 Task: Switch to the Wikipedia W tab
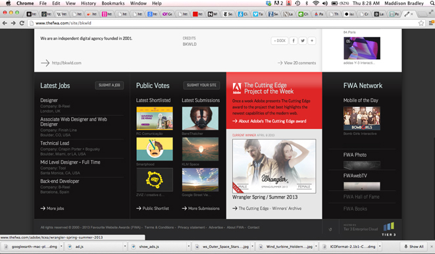tap(62, 14)
